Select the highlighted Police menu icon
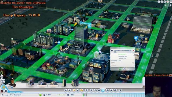This screenshot has width=172, height=97. pos(103,90)
